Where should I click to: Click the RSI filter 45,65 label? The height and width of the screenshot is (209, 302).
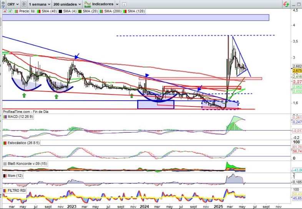pos(297,198)
